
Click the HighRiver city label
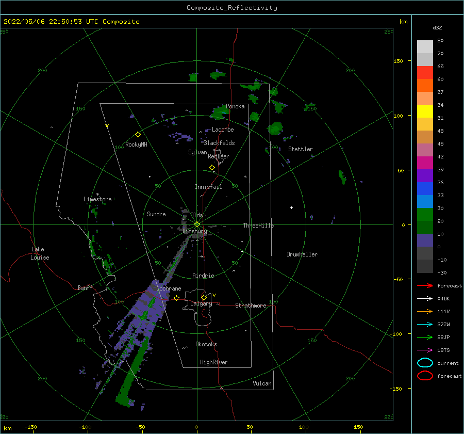214,362
